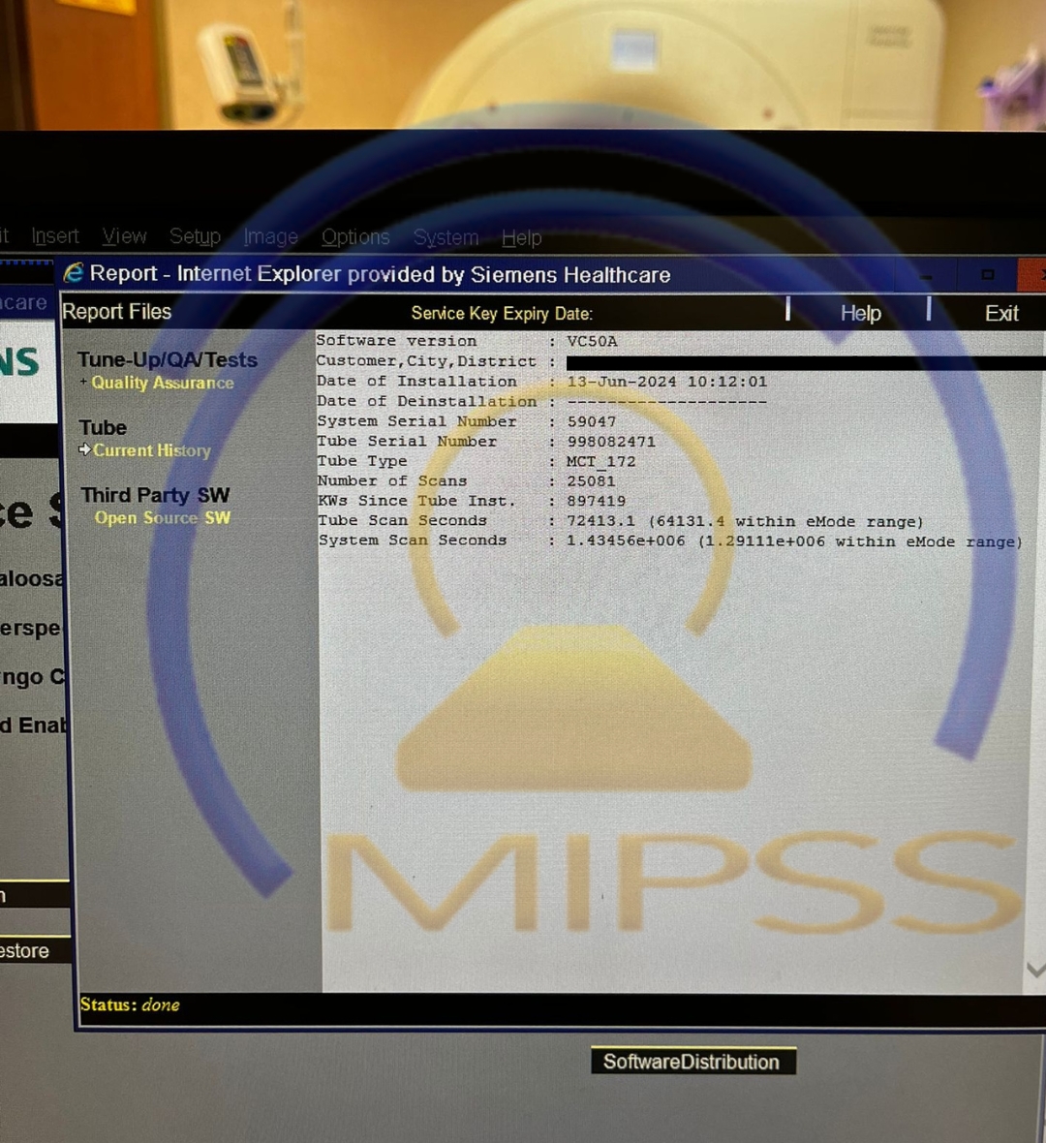The width and height of the screenshot is (1046, 1143).
Task: Click System Scan Seconds value 1.43456e+006
Action: pos(626,541)
